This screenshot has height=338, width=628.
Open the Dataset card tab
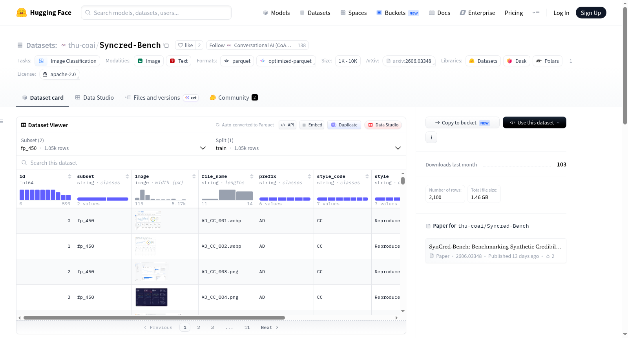[43, 98]
